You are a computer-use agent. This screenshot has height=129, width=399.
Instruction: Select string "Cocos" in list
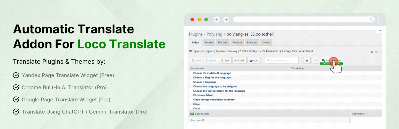[x=197, y=109]
